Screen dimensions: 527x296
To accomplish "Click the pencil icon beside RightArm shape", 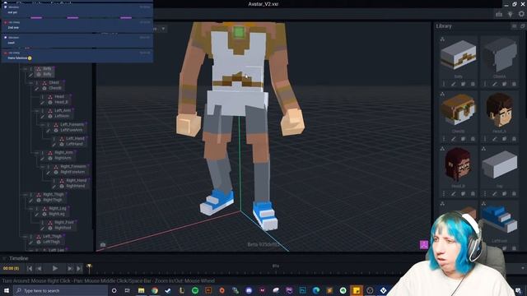I will click(x=42, y=159).
